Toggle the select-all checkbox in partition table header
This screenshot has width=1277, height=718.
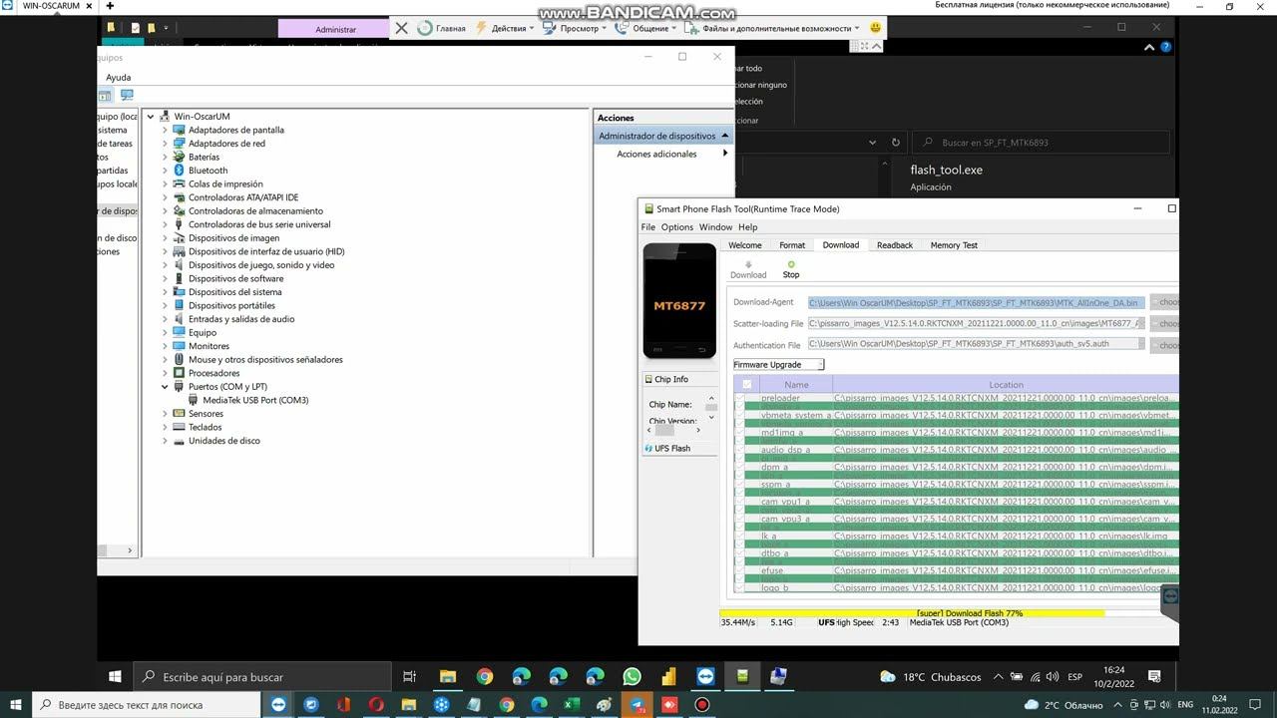[746, 384]
